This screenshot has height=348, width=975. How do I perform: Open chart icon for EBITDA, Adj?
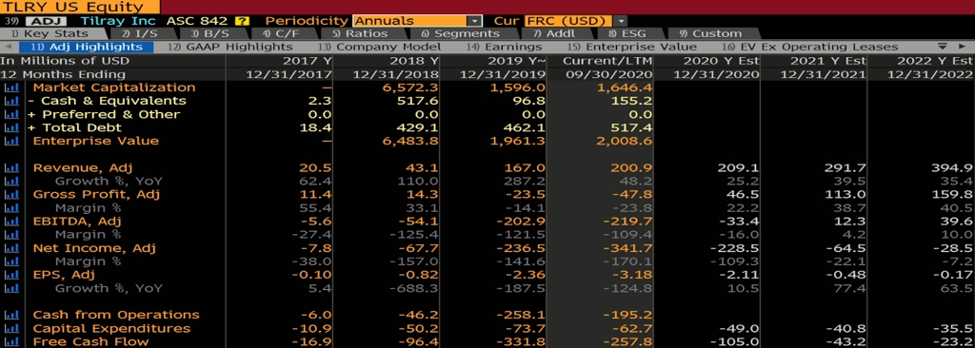pos(10,222)
